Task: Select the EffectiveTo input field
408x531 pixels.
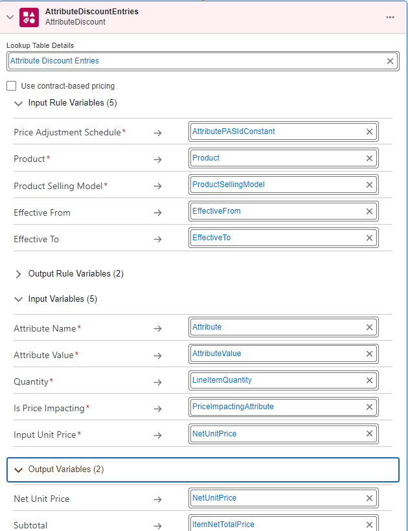Action: [x=276, y=238]
